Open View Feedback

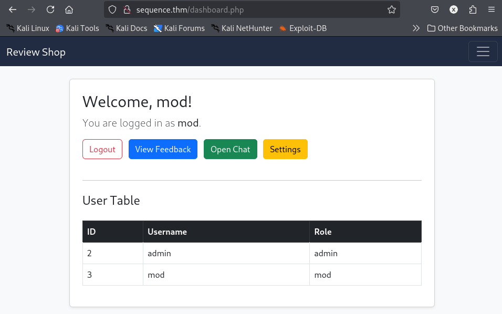163,149
